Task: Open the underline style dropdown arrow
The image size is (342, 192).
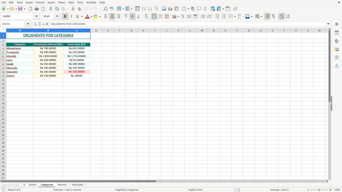Action: click(82, 16)
